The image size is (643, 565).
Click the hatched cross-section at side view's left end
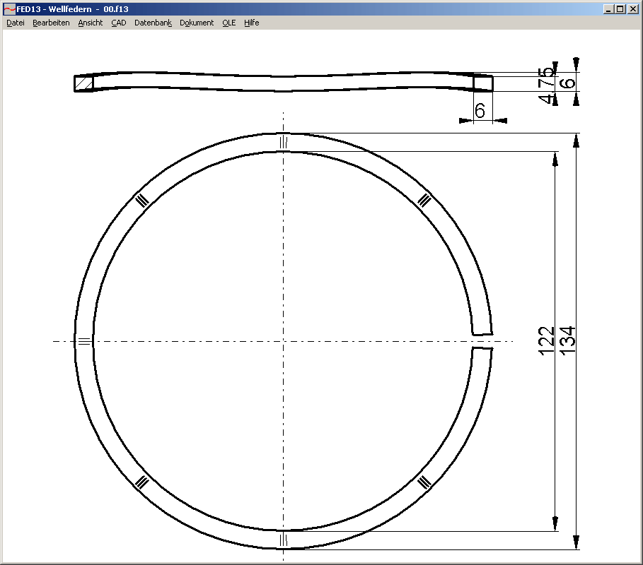point(83,83)
